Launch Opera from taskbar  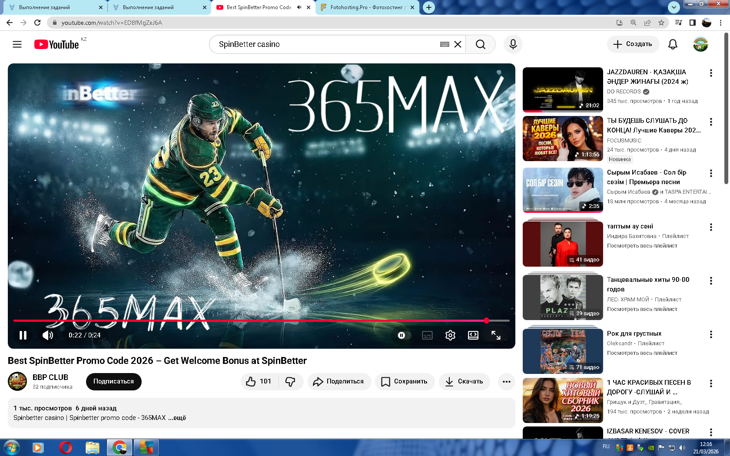pyautogui.click(x=65, y=447)
